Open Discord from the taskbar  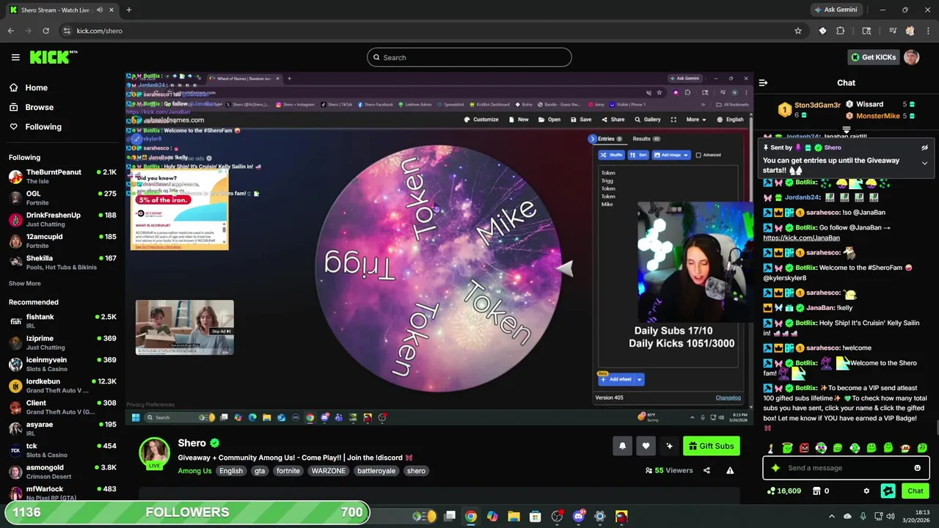pos(578,516)
